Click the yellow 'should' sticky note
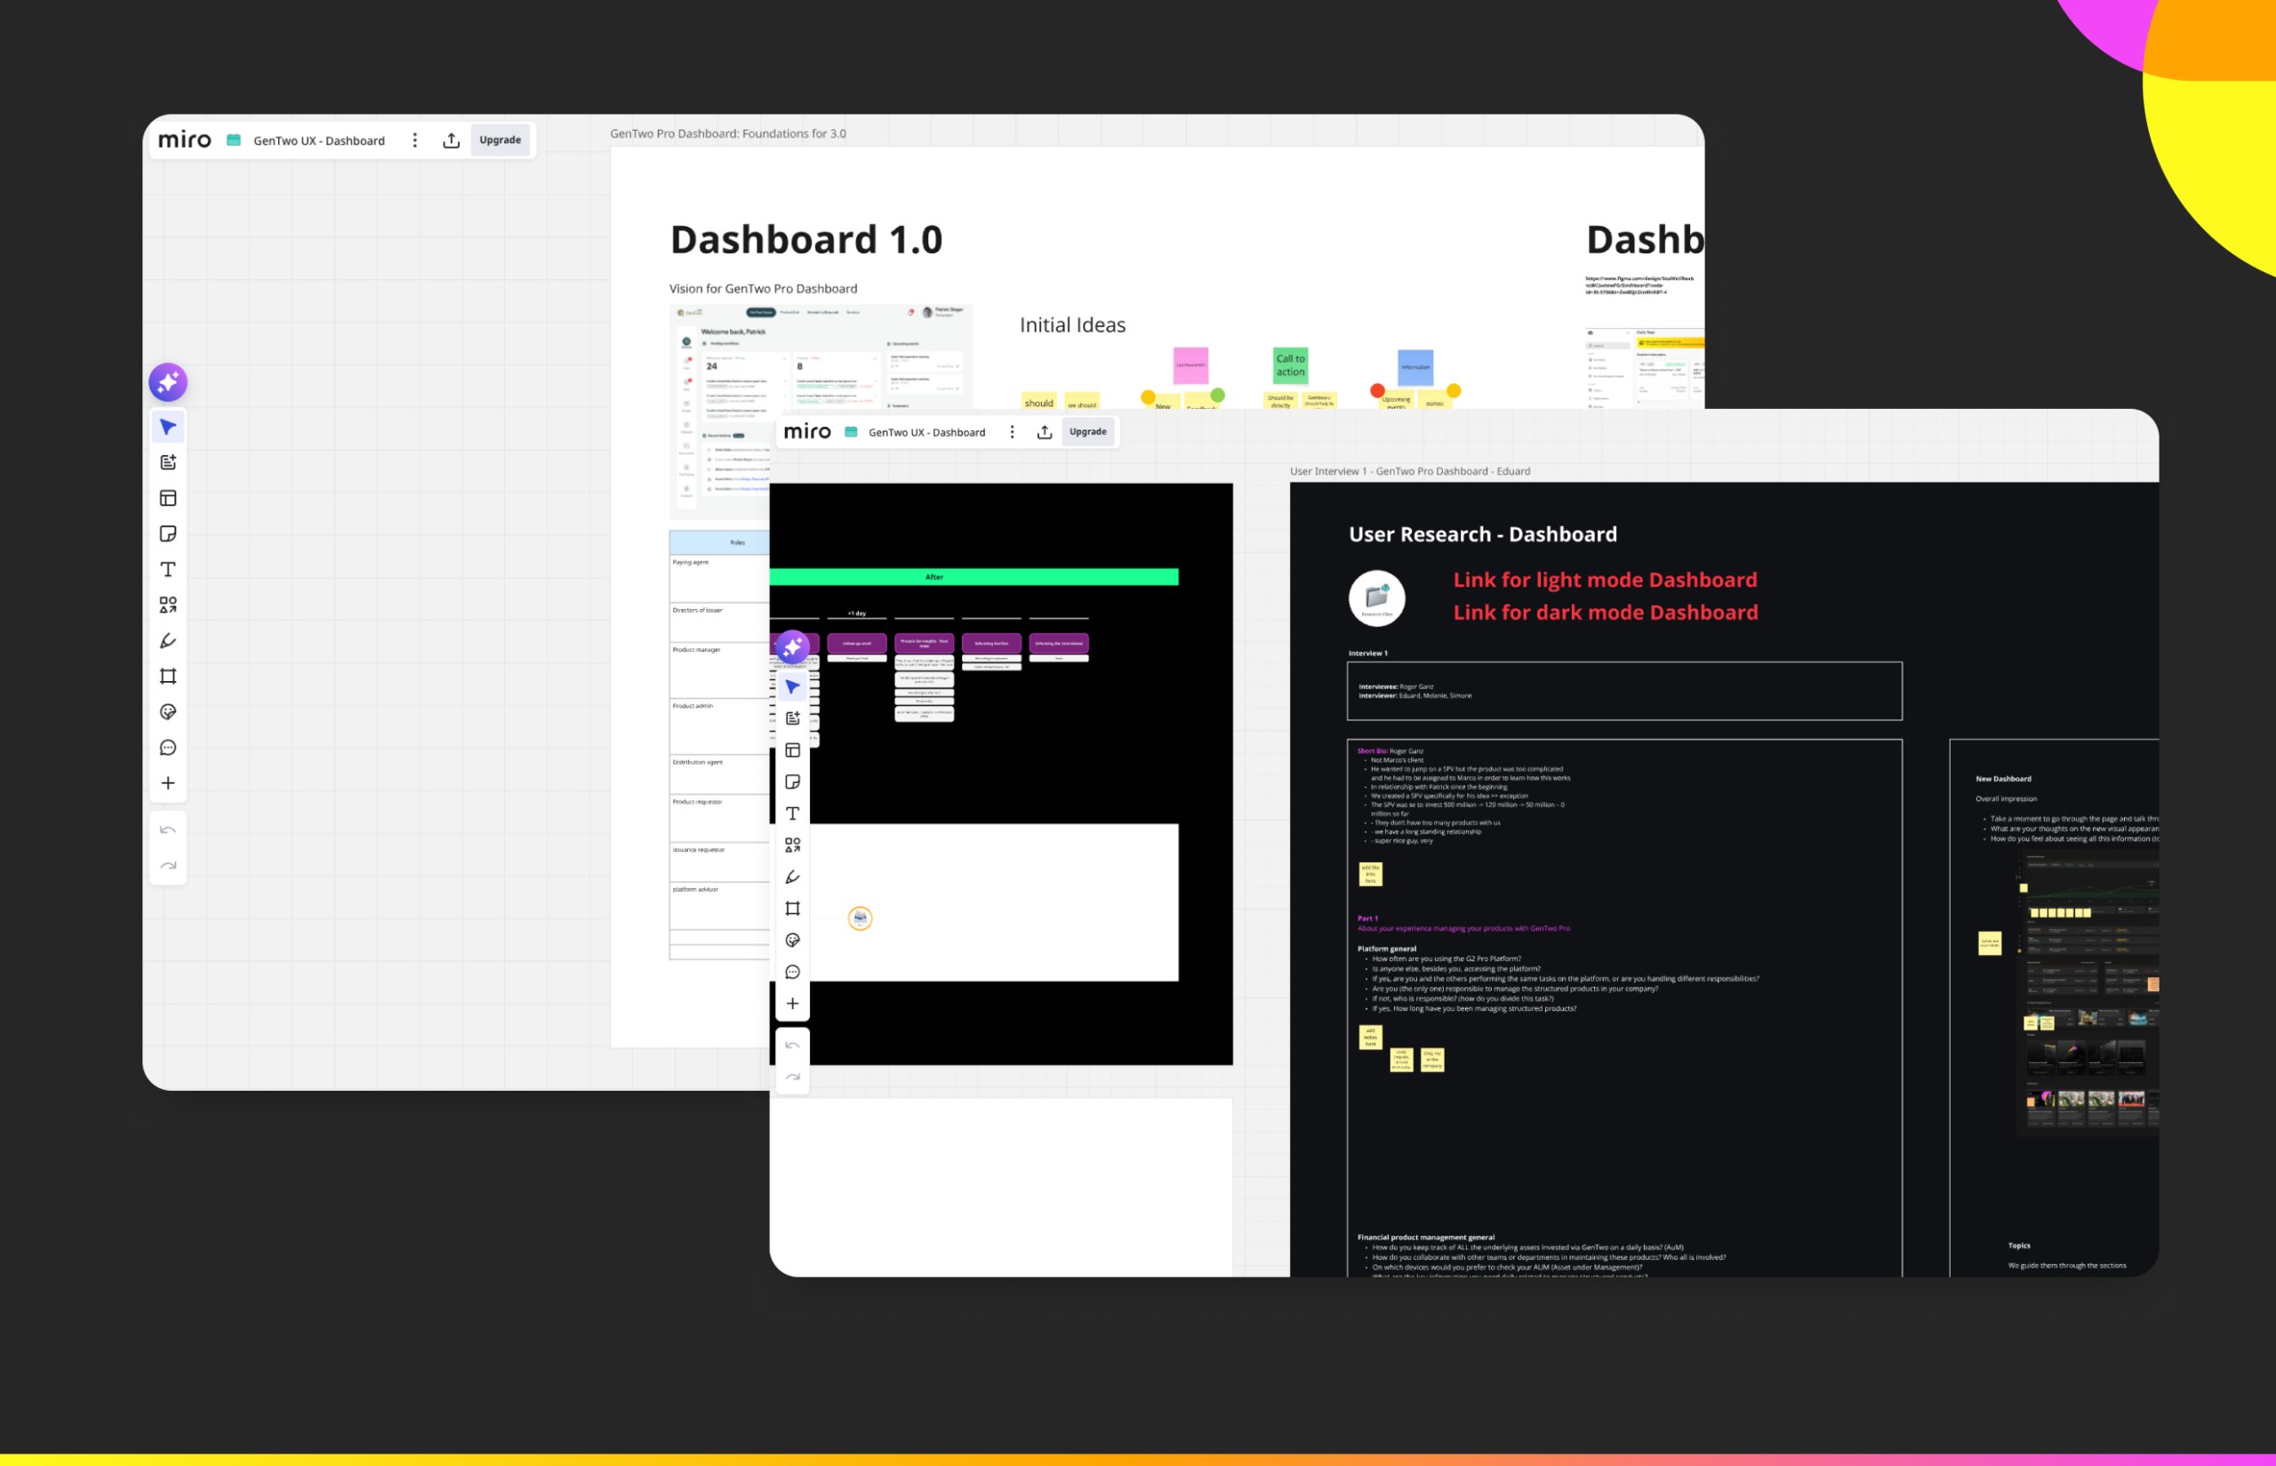This screenshot has width=2276, height=1466. [x=1038, y=402]
